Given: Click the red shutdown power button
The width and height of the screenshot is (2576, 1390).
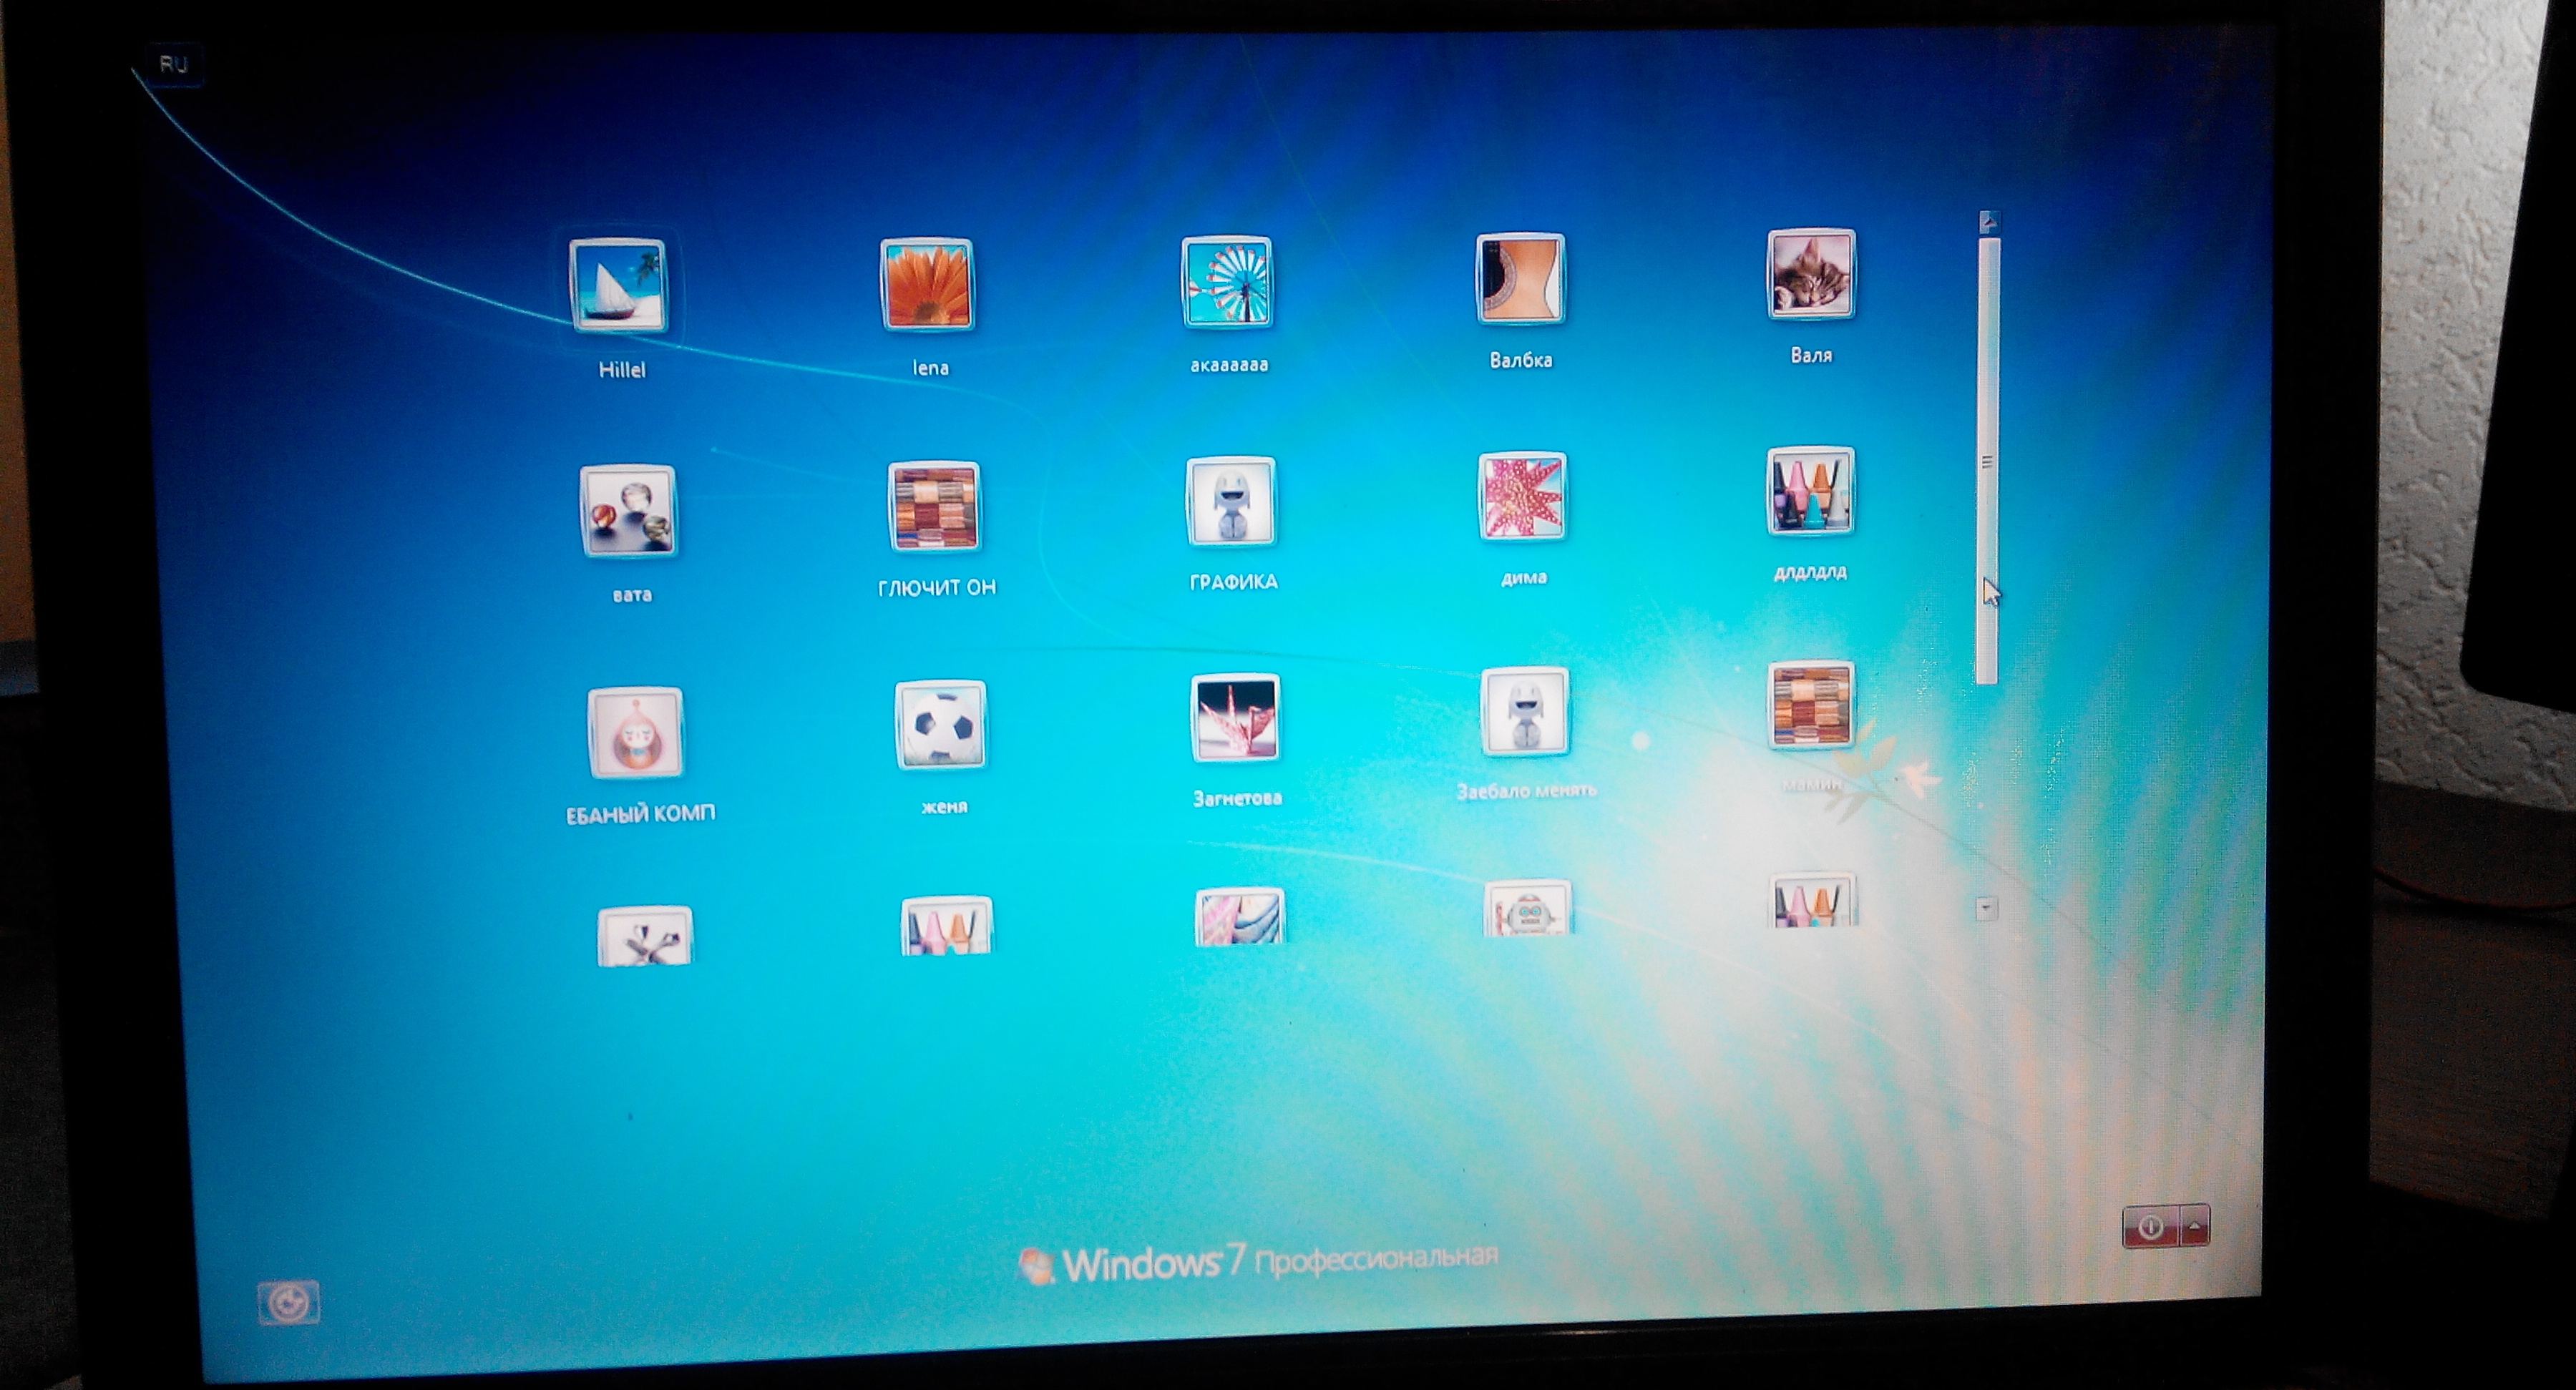Looking at the screenshot, I should (x=2151, y=1227).
